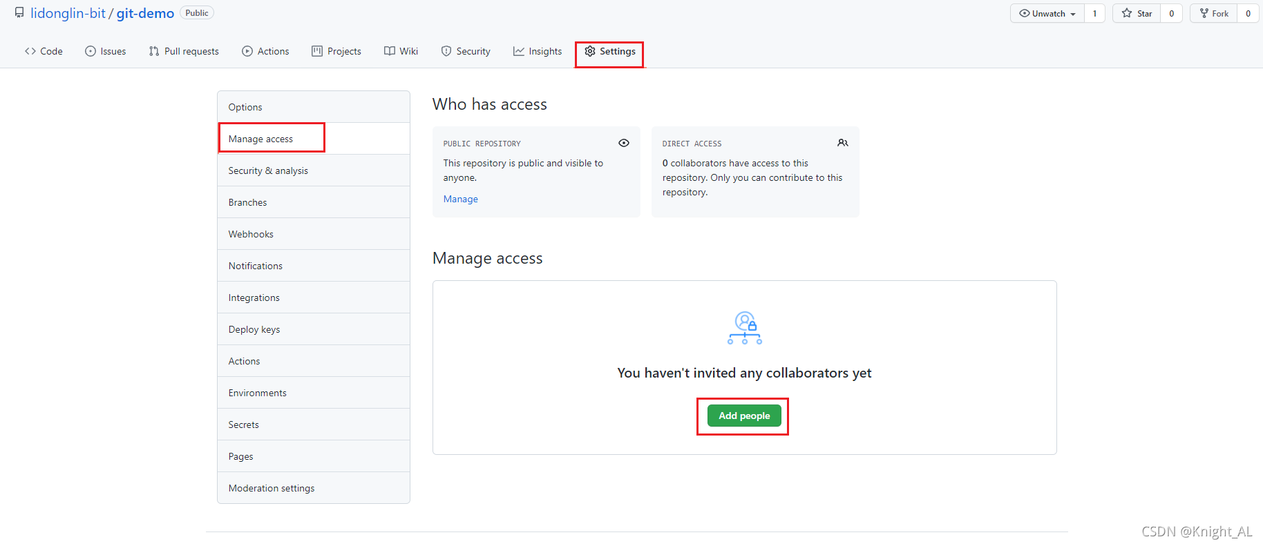
Task: Click the Star button label
Action: pyautogui.click(x=1145, y=13)
